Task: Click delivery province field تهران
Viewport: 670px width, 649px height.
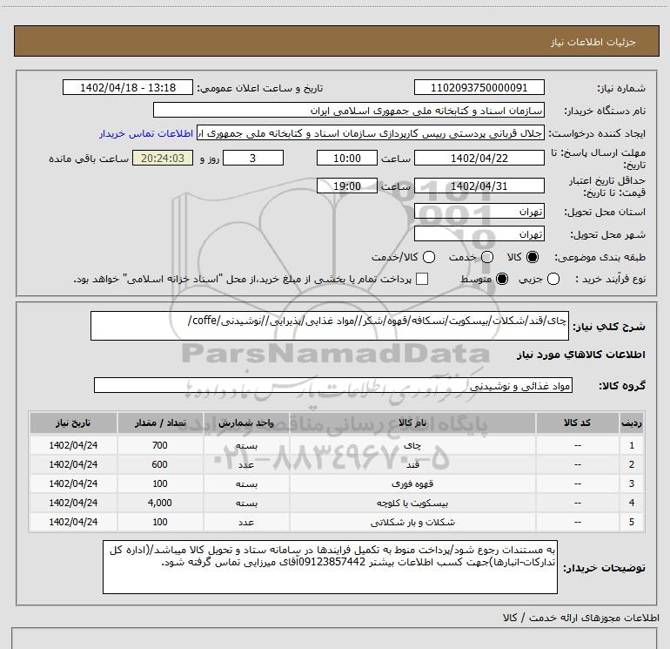Action: pyautogui.click(x=479, y=212)
